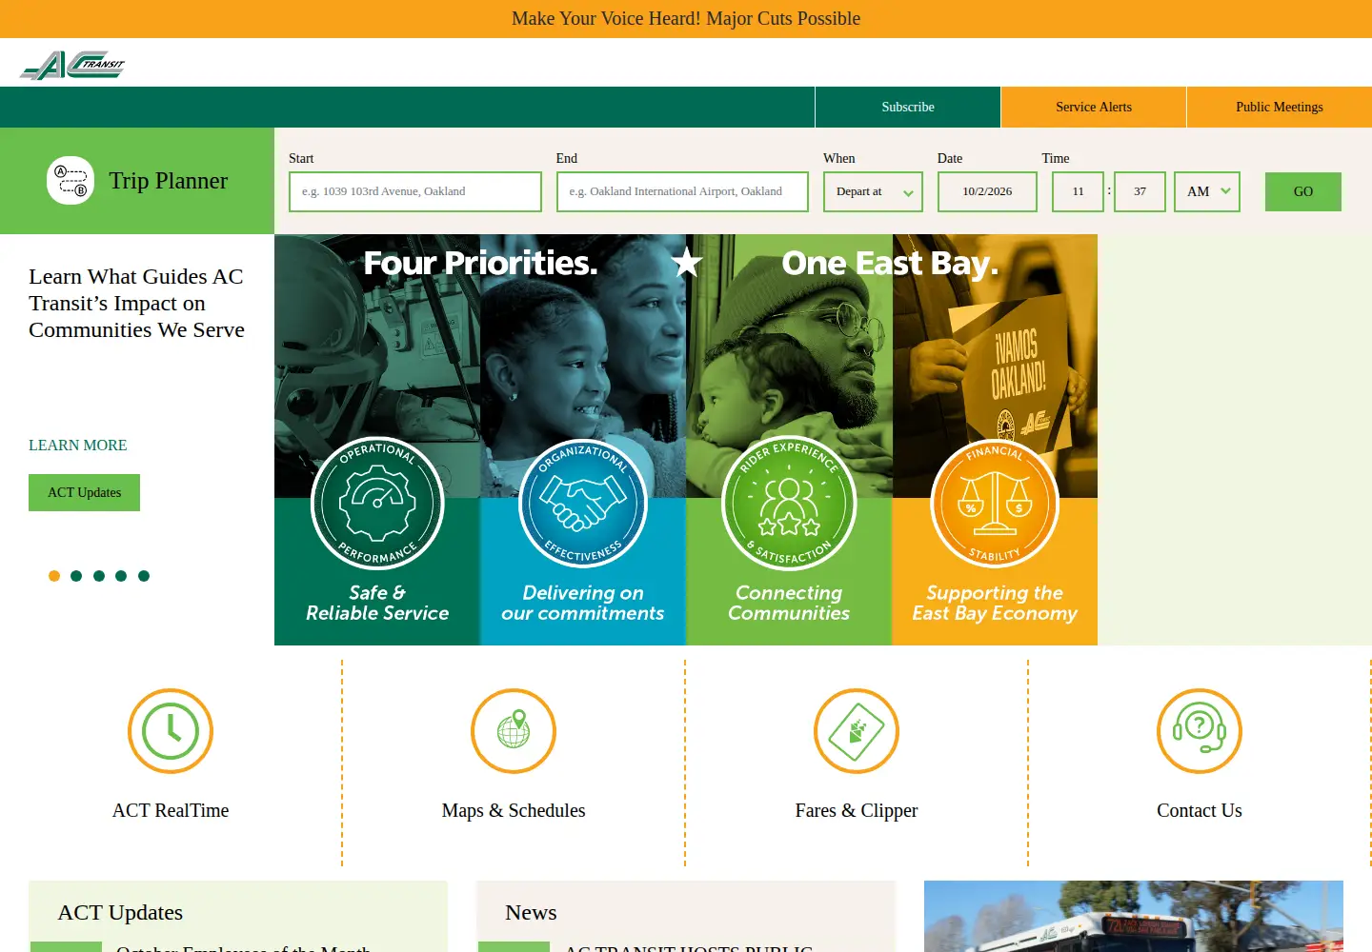Expand the Depart at dropdown
Viewport: 1372px width, 952px height.
pyautogui.click(x=873, y=191)
